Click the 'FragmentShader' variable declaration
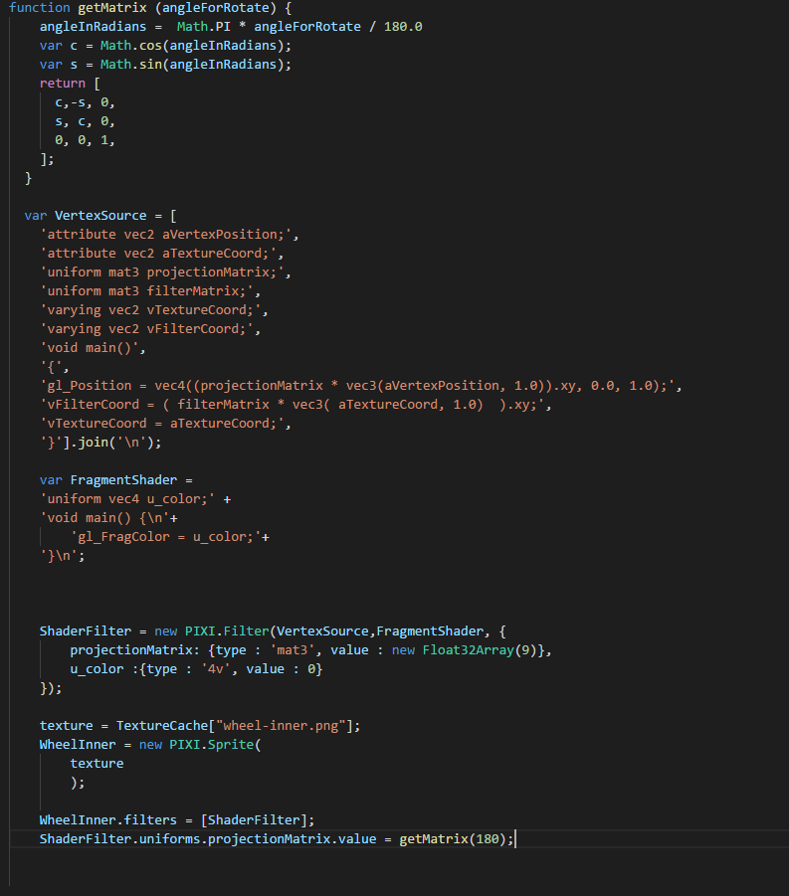 (x=123, y=480)
